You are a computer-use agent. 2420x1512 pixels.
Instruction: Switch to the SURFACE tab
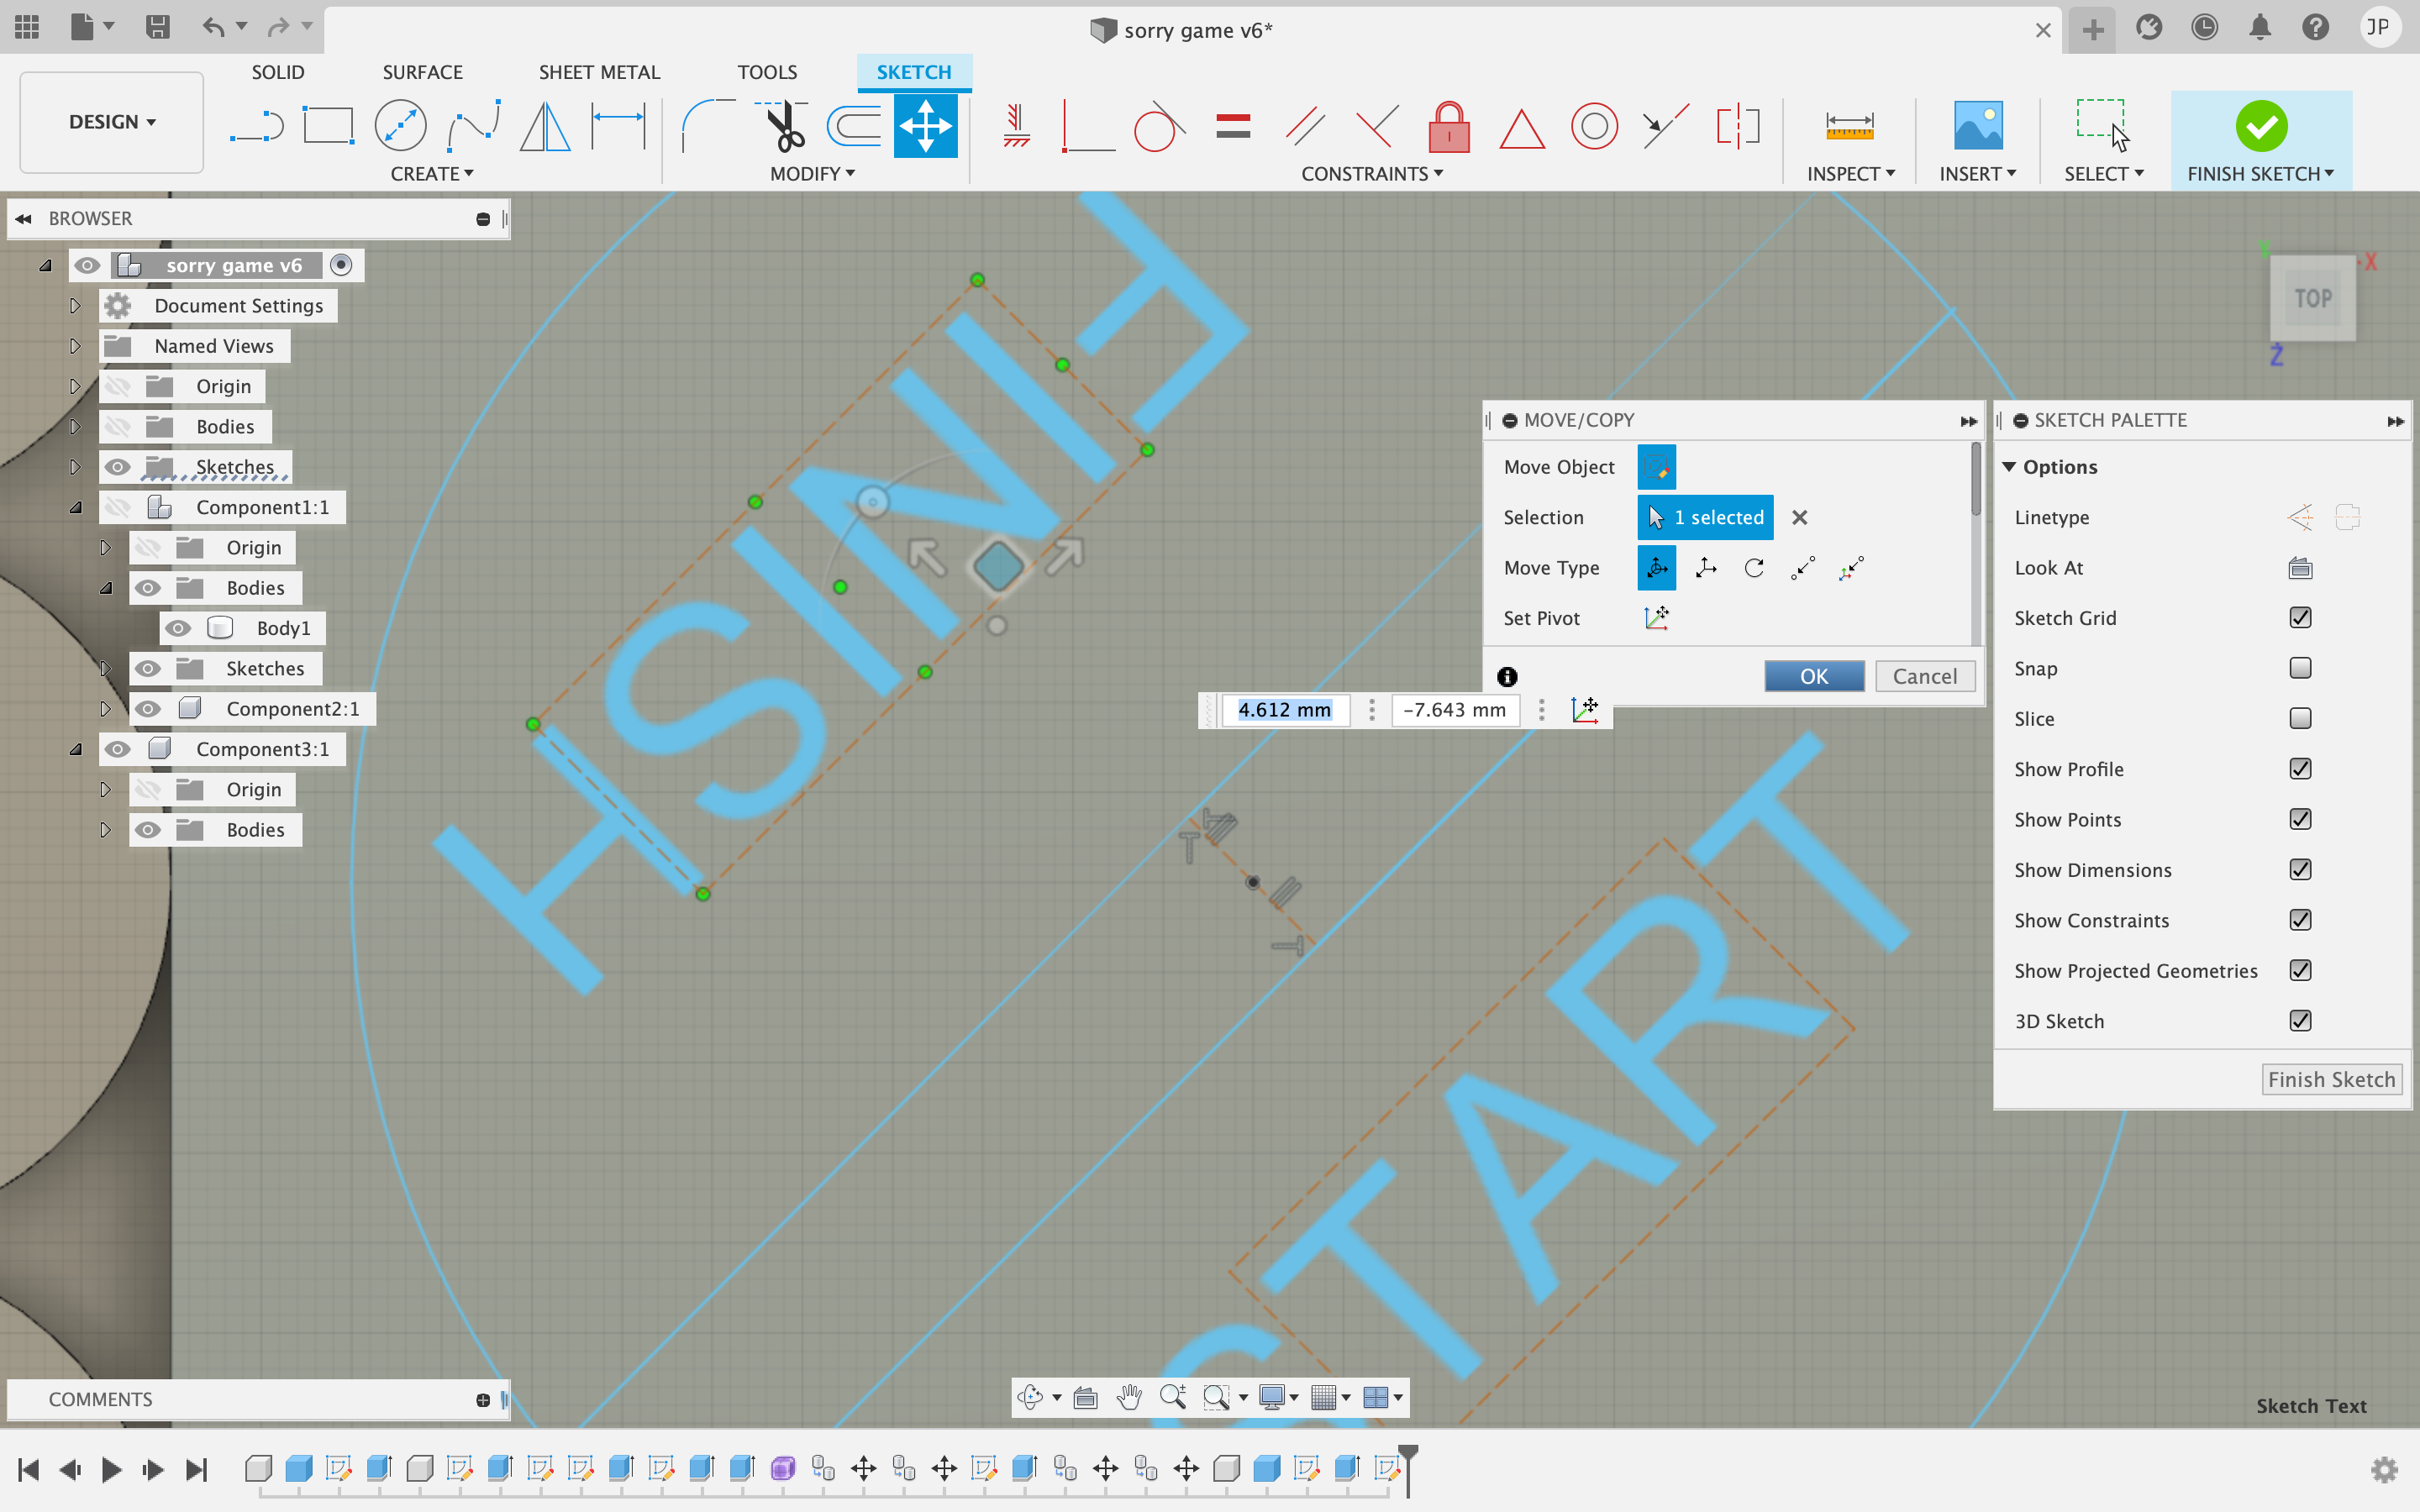click(x=422, y=72)
